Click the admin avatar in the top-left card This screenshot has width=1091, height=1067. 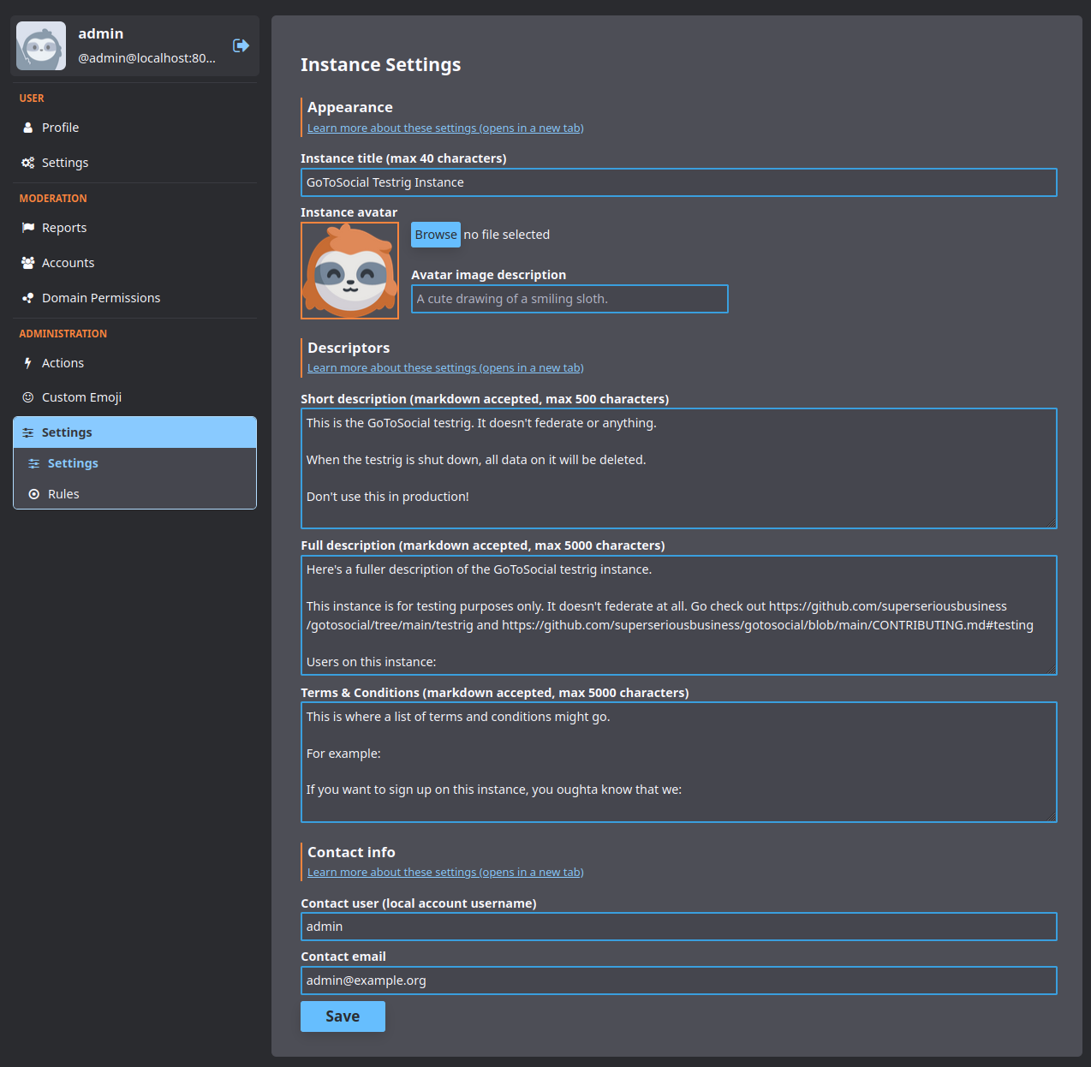pyautogui.click(x=40, y=45)
